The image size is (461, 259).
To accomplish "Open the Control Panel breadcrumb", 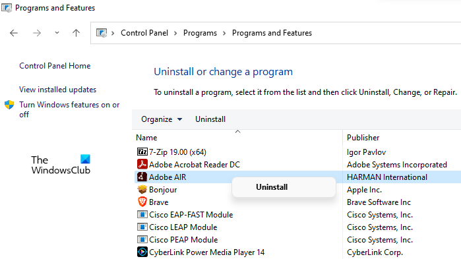I will (144, 33).
